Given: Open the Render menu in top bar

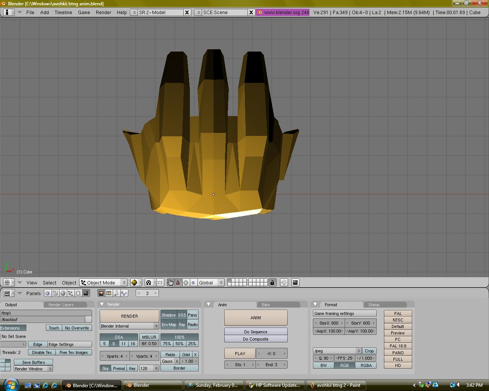Looking at the screenshot, I should (104, 12).
